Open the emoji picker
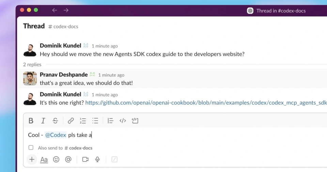Image resolution: width=327 pixels, height=172 pixels. coord(56,159)
